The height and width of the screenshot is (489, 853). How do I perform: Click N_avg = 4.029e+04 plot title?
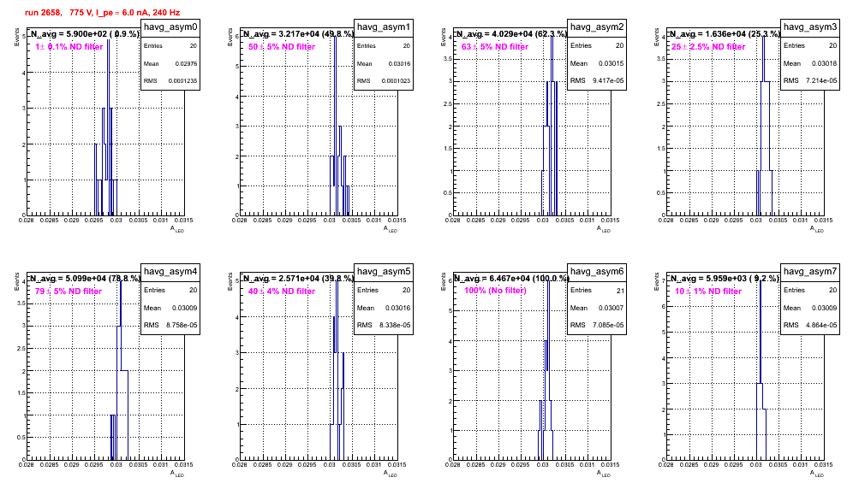[x=511, y=33]
